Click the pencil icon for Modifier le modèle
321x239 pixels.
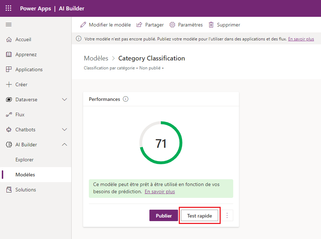83,25
